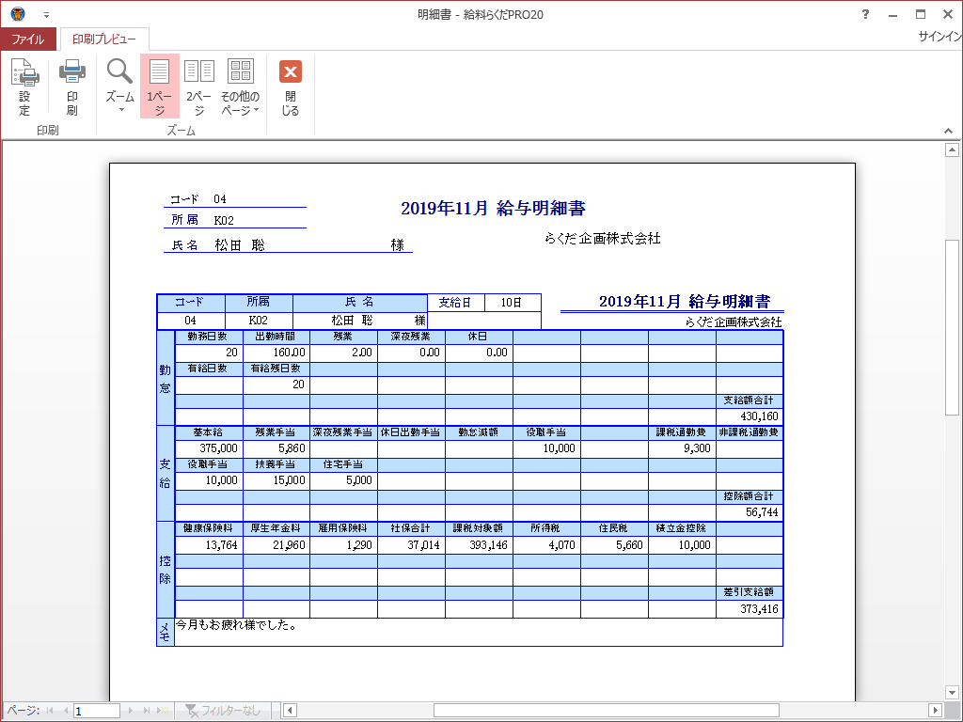Collapse the ribbon with the chevron
963x722 pixels.
click(x=948, y=131)
